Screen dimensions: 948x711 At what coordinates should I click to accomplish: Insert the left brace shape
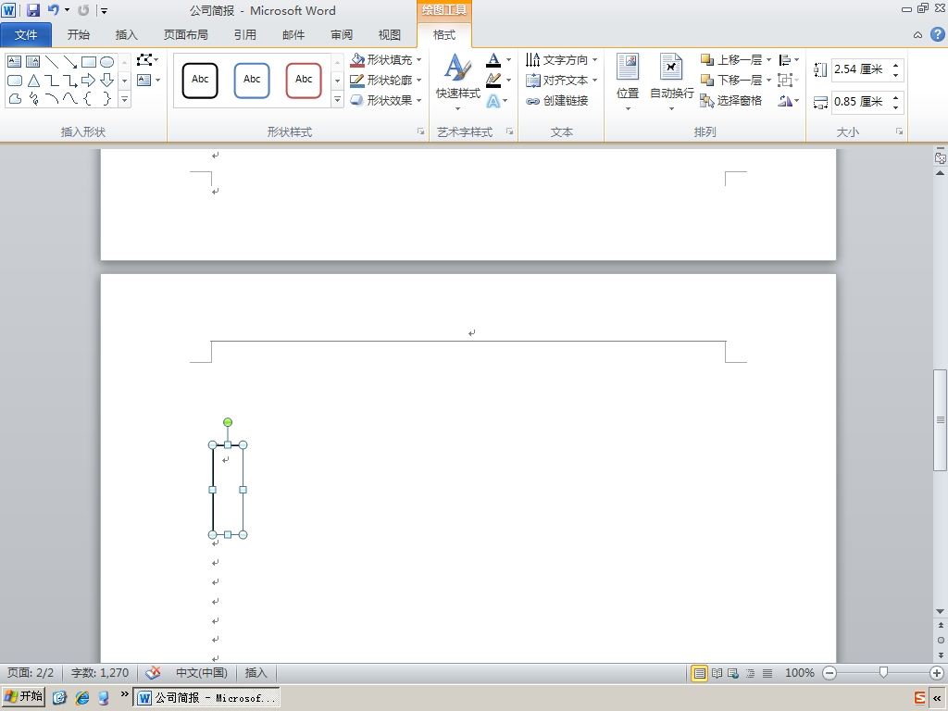(x=88, y=98)
